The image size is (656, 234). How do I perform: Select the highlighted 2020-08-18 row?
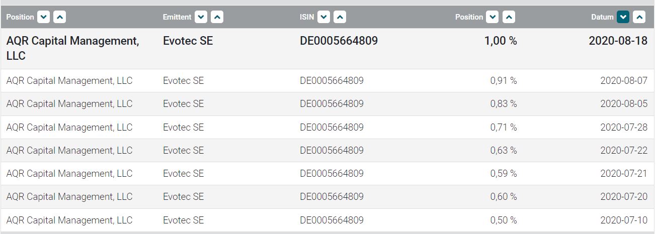click(x=327, y=48)
